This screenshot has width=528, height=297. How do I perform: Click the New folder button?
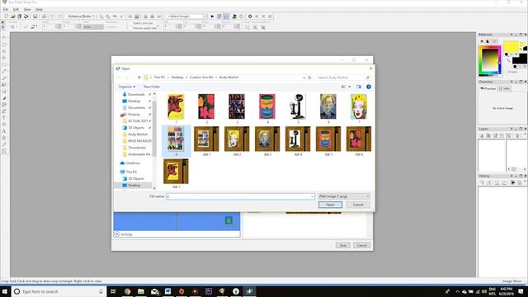pyautogui.click(x=152, y=87)
